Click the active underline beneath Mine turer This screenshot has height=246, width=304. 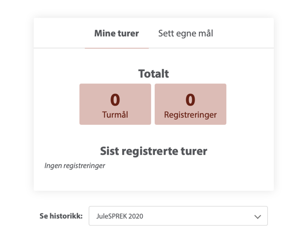point(116,48)
